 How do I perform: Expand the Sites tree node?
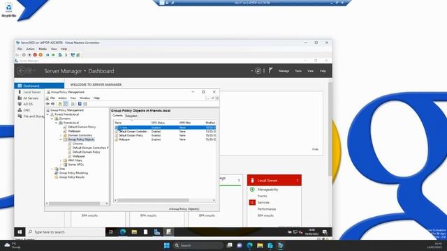coord(52,169)
